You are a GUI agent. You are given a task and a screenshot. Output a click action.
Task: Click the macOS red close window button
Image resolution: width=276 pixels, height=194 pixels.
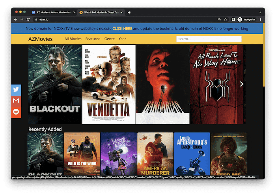pos(17,12)
